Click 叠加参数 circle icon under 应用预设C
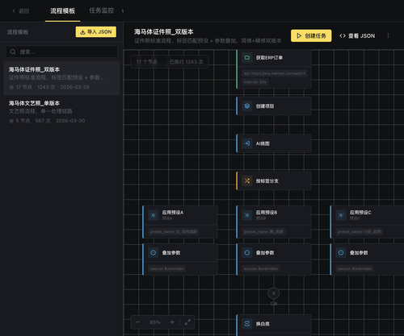404x336 pixels. point(341,253)
